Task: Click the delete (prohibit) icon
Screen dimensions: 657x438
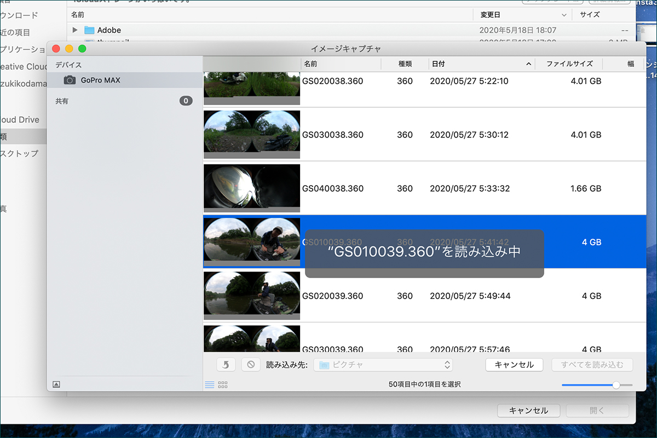Action: click(251, 365)
